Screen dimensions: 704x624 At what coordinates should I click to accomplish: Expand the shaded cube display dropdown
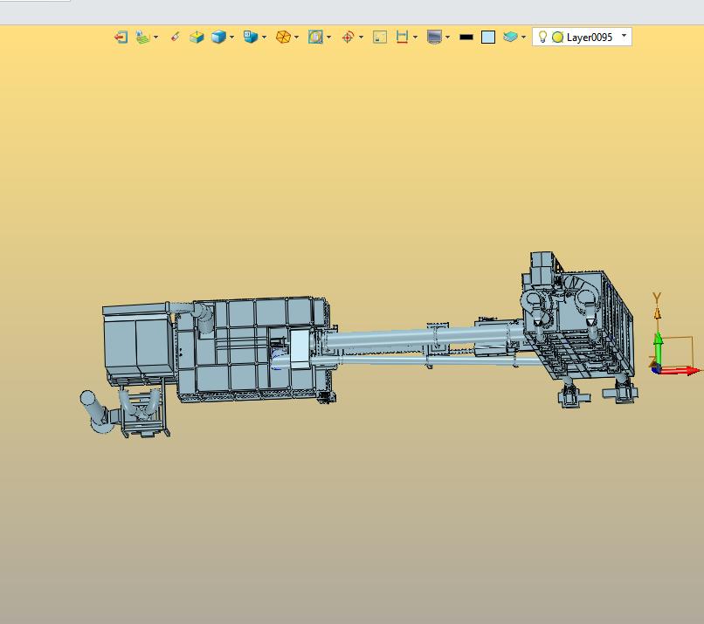[231, 37]
